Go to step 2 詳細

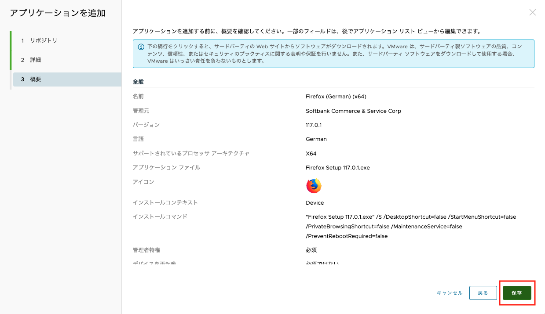click(x=31, y=60)
